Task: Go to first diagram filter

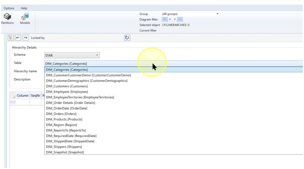Action: click(x=165, y=19)
